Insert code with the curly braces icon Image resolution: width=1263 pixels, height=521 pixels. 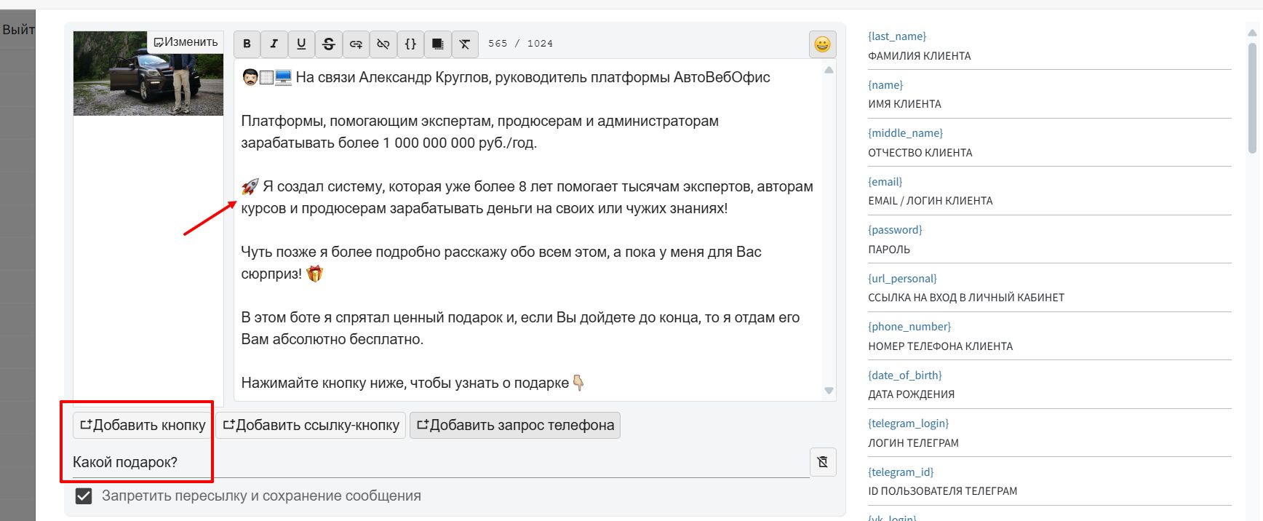point(410,44)
